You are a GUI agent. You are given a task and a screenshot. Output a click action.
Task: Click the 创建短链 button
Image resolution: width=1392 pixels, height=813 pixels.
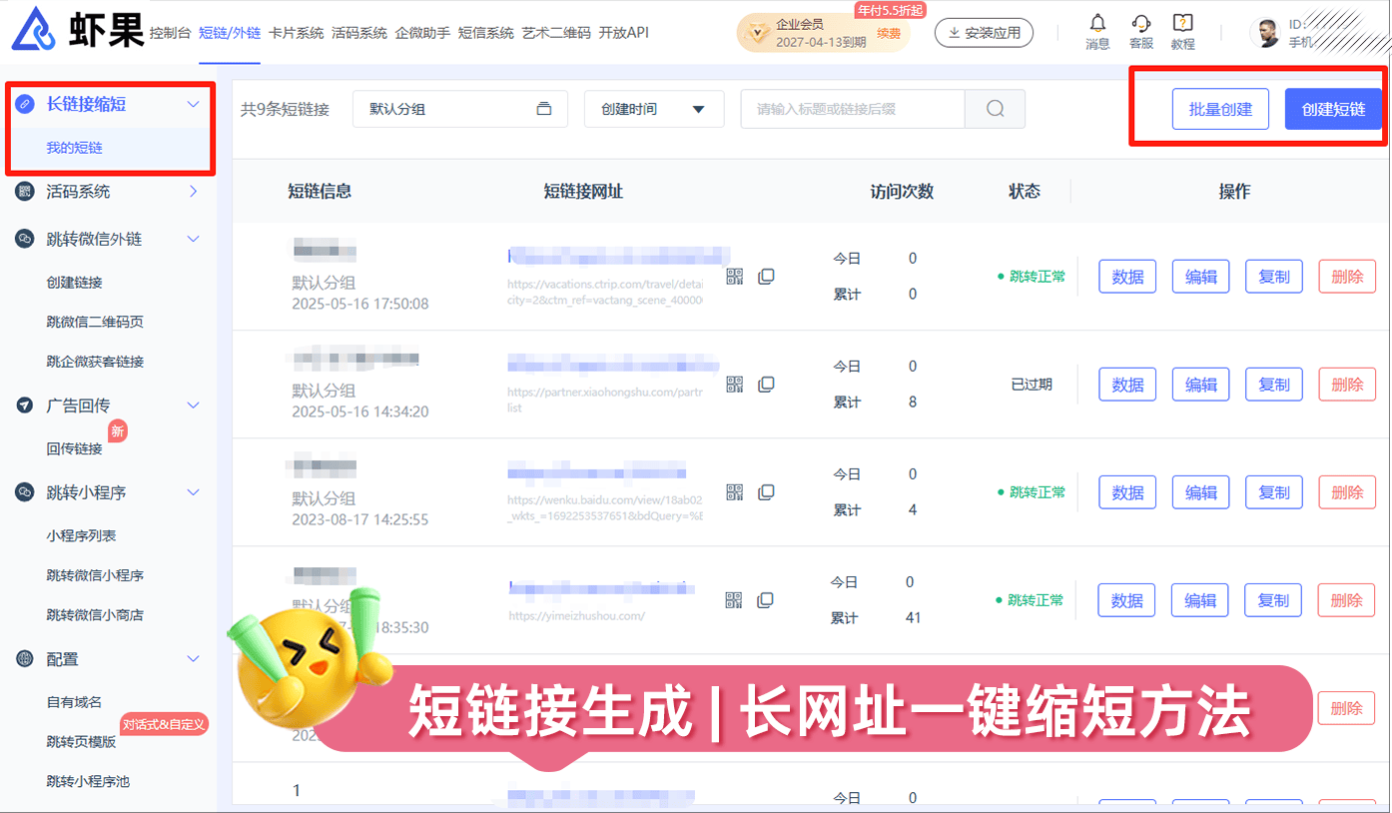(x=1333, y=109)
